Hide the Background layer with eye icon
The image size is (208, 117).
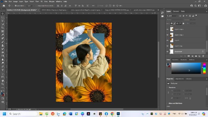coord(167,52)
